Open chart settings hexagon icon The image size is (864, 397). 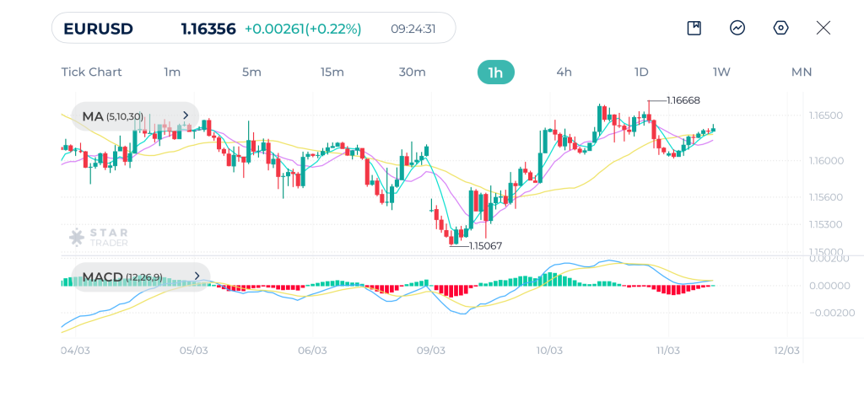pos(781,28)
